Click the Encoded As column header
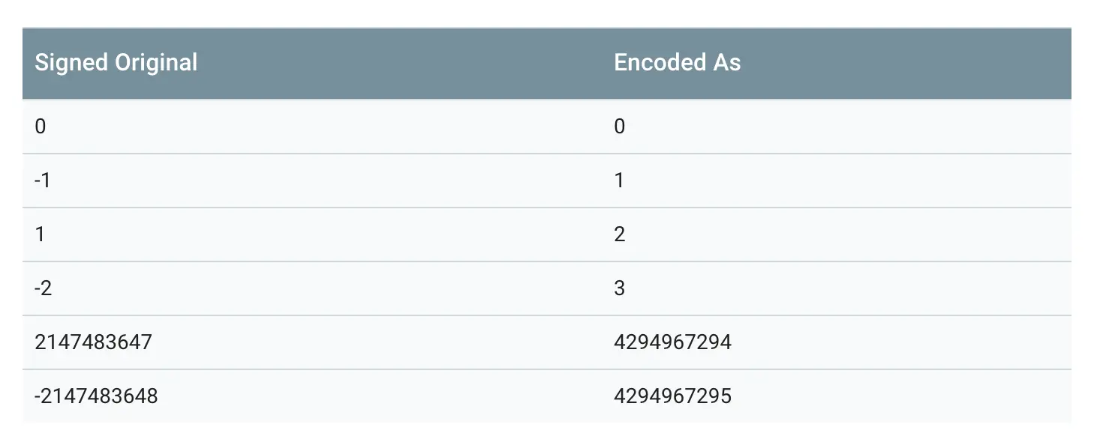 click(677, 62)
